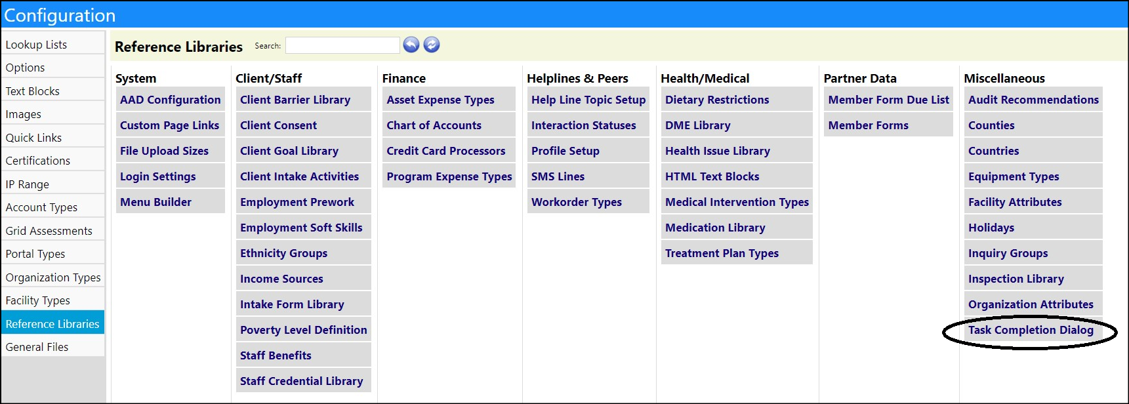
Task: Focus the Reference Libraries search box
Action: 342,45
